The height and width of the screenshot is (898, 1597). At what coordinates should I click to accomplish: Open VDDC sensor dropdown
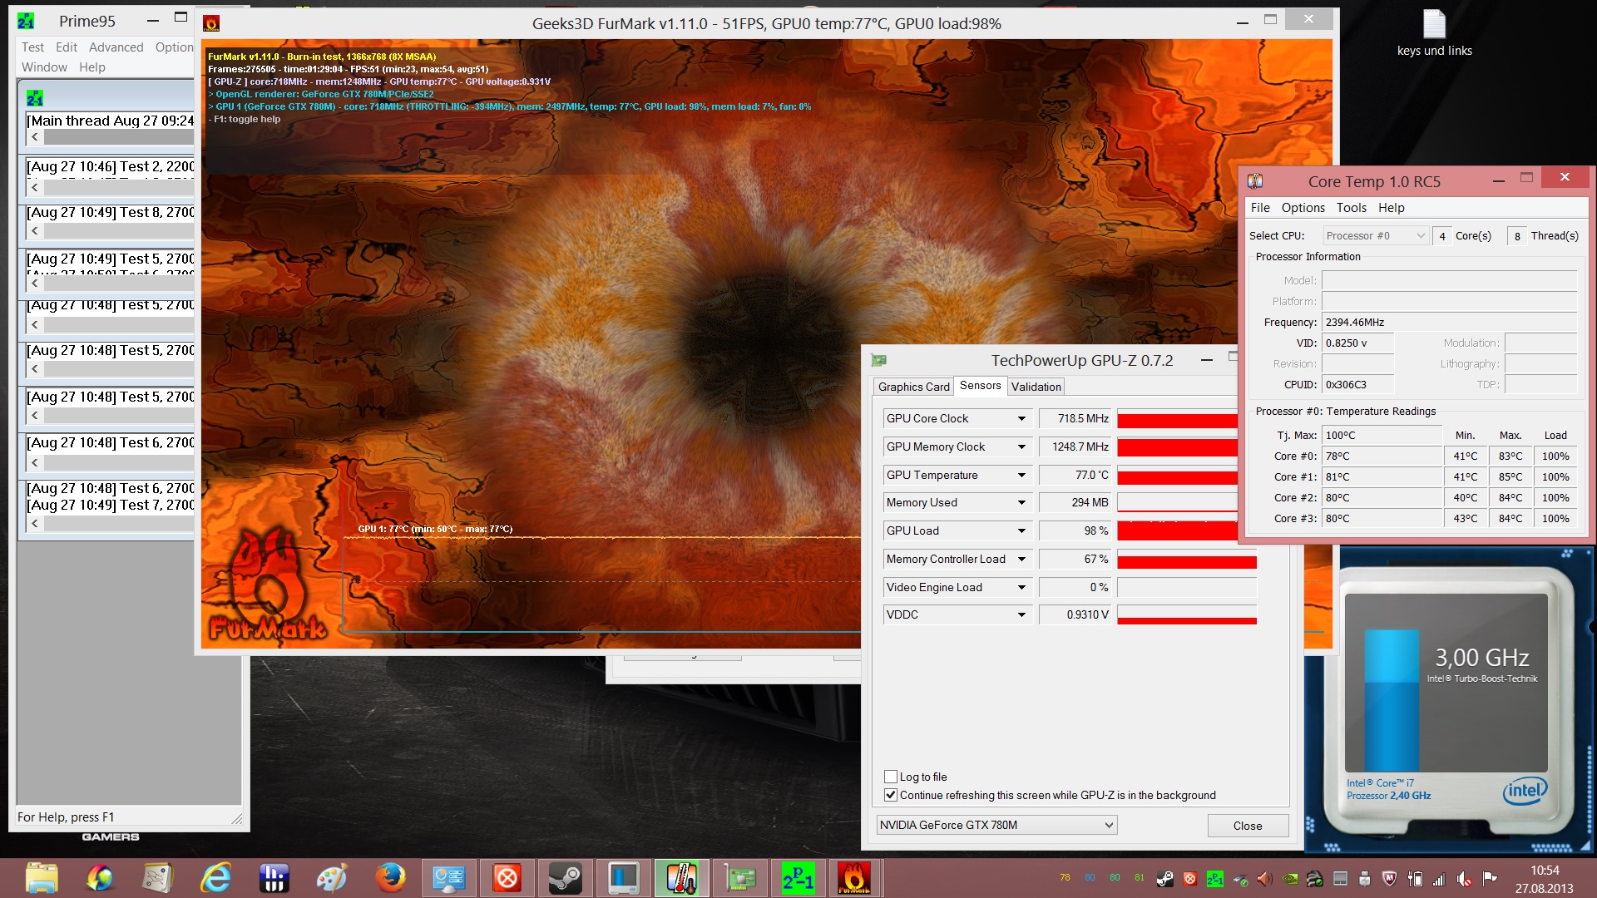(1021, 615)
